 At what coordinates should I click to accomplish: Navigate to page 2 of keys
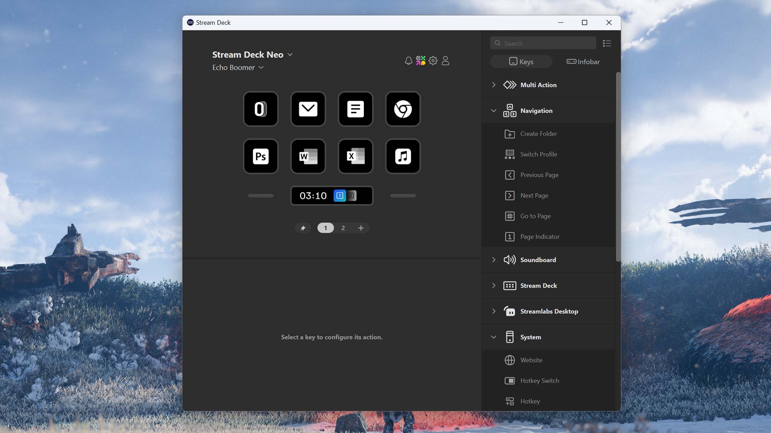pos(343,228)
